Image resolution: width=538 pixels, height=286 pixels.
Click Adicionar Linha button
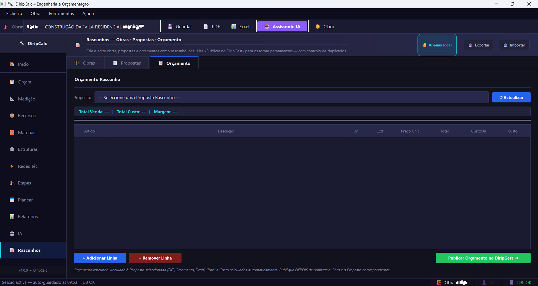click(x=100, y=258)
